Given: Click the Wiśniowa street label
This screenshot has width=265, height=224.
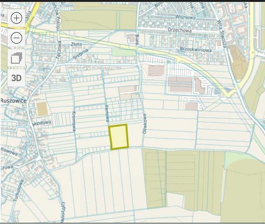Looking at the screenshot, I should click(x=185, y=17).
